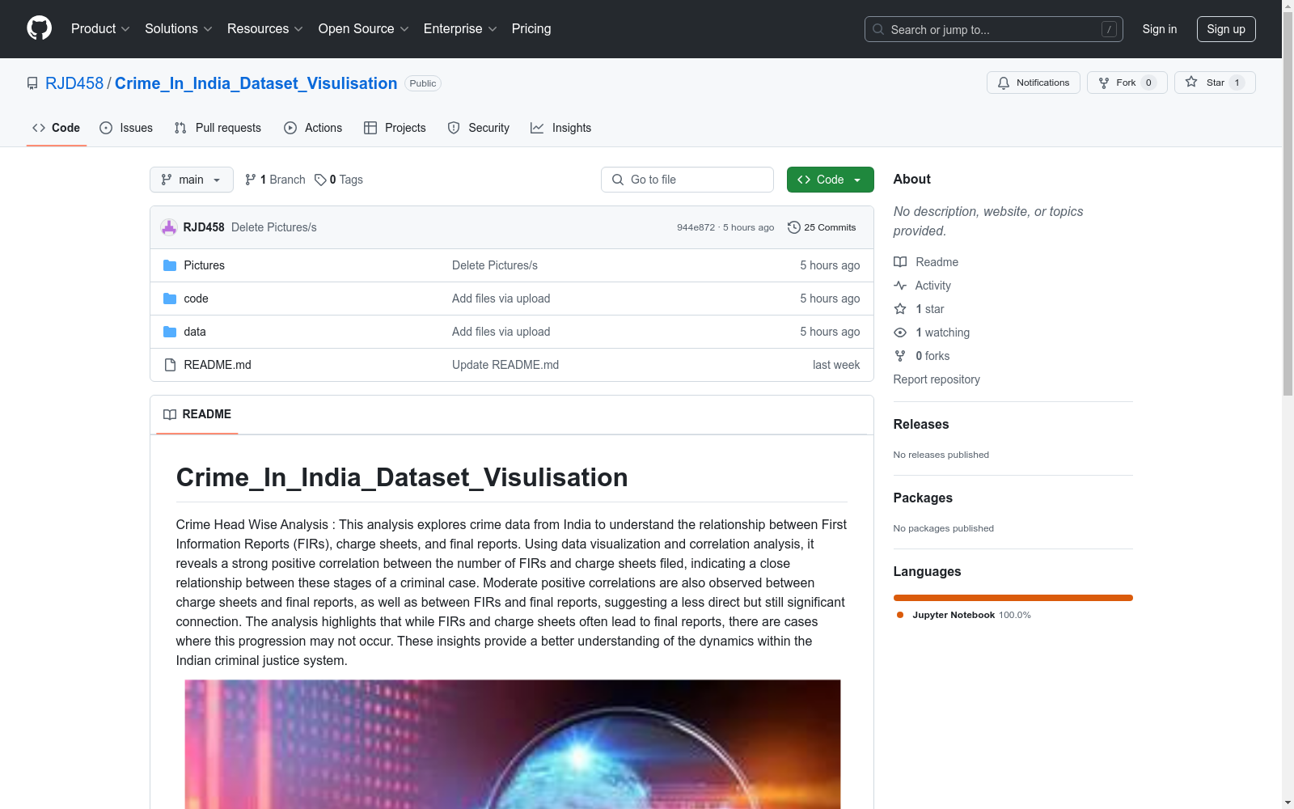Star this repository
The height and width of the screenshot is (809, 1294).
click(1215, 83)
